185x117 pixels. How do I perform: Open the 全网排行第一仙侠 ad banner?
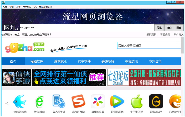pyautogui.click(x=69, y=77)
